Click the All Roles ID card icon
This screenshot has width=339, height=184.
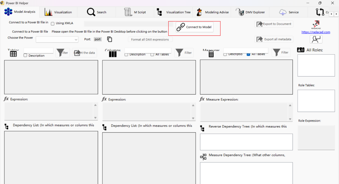[300, 50]
